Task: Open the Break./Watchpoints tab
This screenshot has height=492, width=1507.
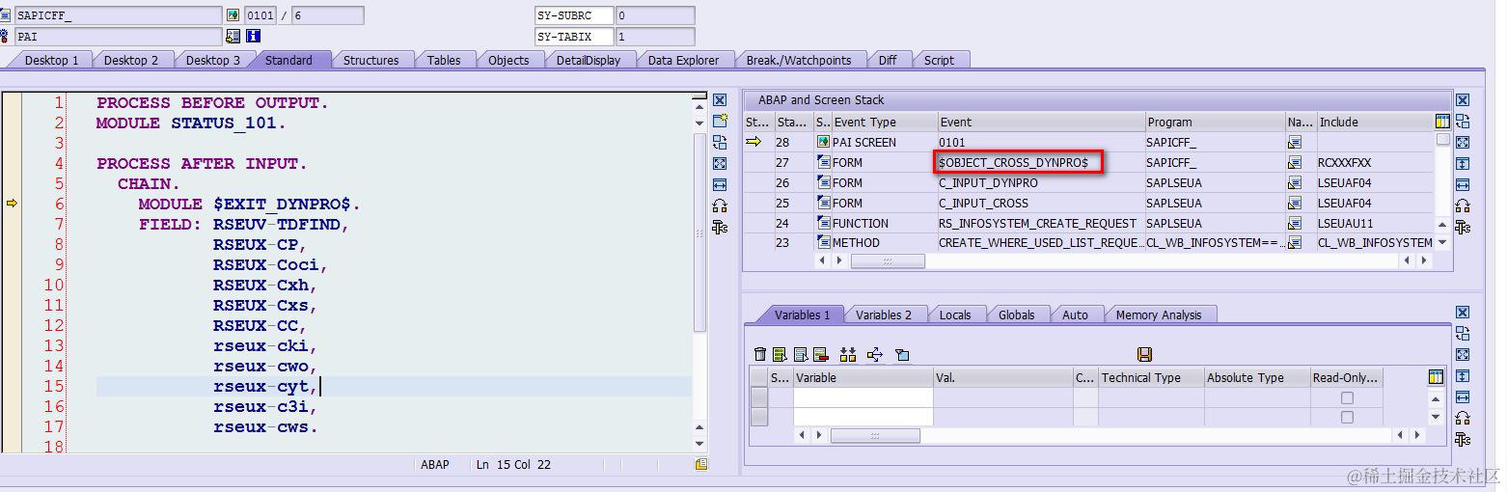Action: point(799,60)
